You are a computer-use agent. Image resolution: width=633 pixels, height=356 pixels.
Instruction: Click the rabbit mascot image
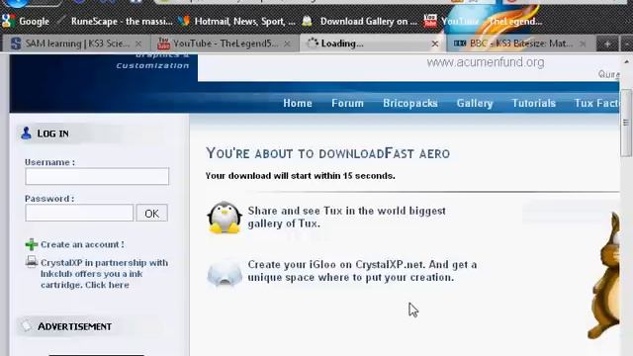(603, 275)
